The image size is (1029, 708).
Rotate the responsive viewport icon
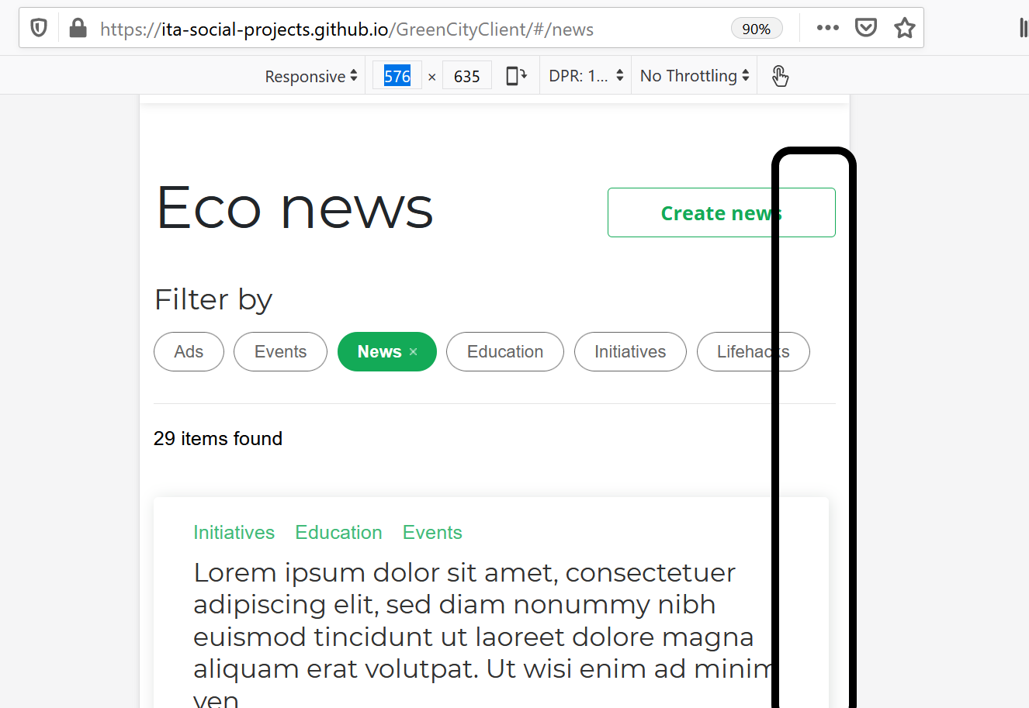point(516,75)
